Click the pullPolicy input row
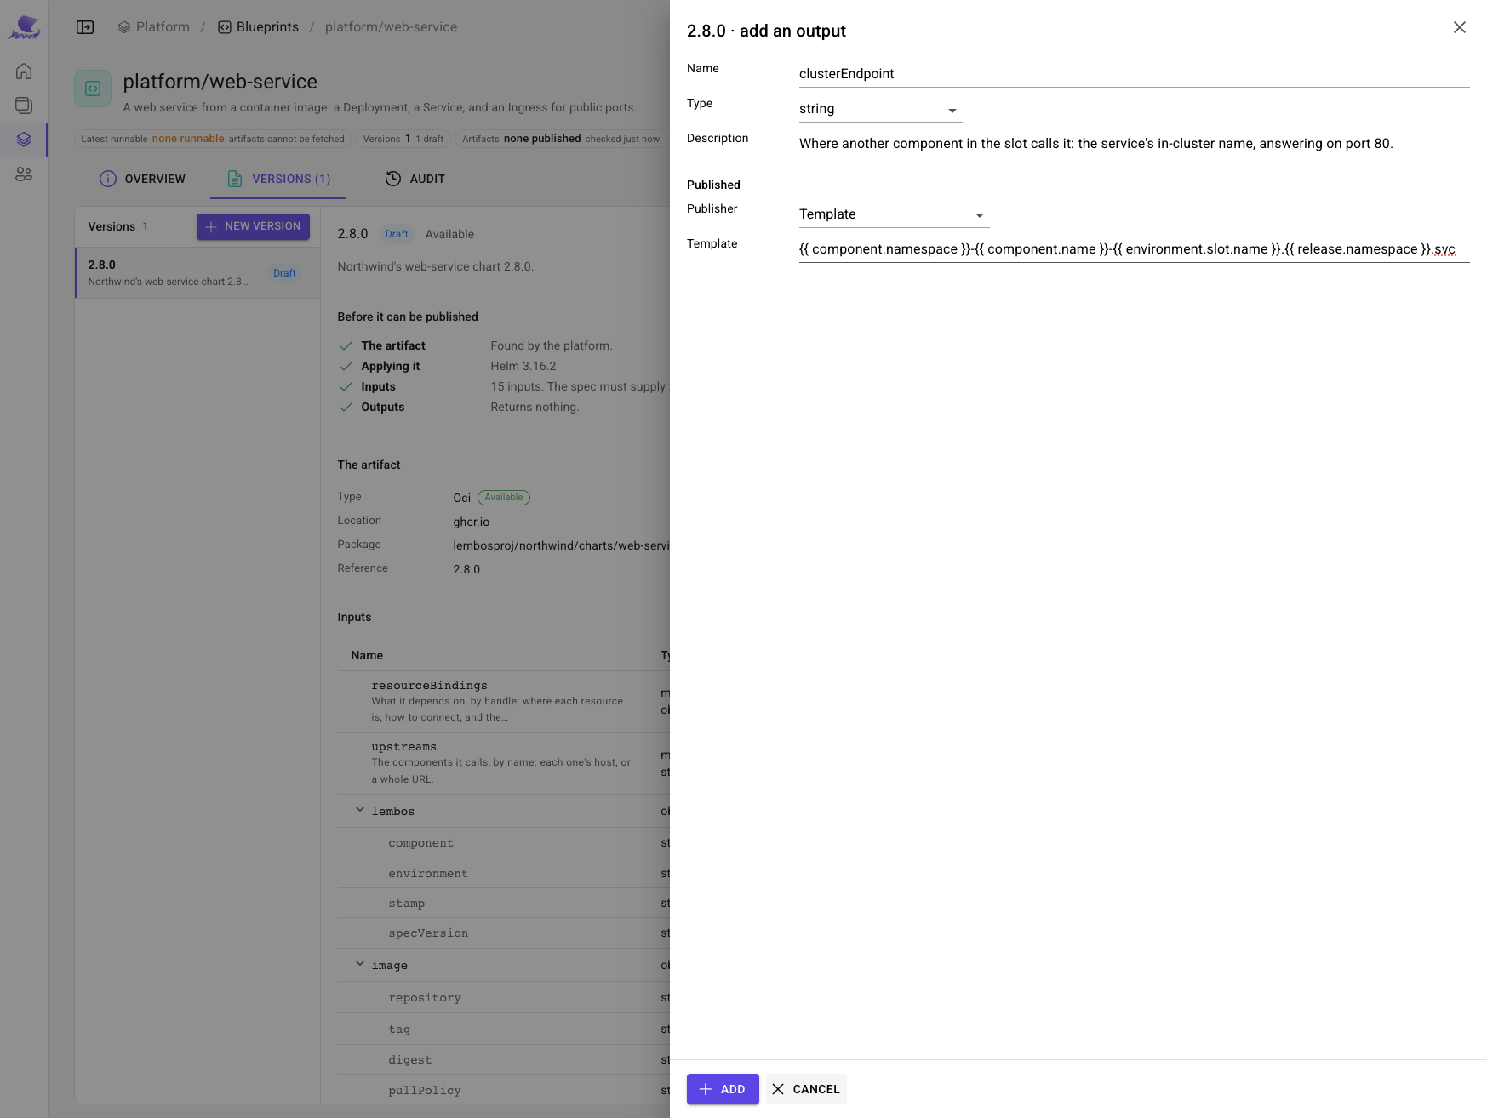Image resolution: width=1487 pixels, height=1118 pixels. click(x=504, y=1091)
